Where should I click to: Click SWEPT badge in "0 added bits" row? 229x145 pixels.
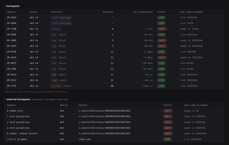pyautogui.click(x=168, y=111)
